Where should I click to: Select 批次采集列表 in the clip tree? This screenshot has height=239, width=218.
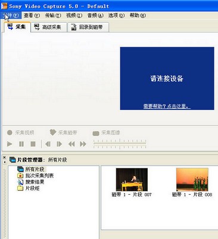[36, 176]
